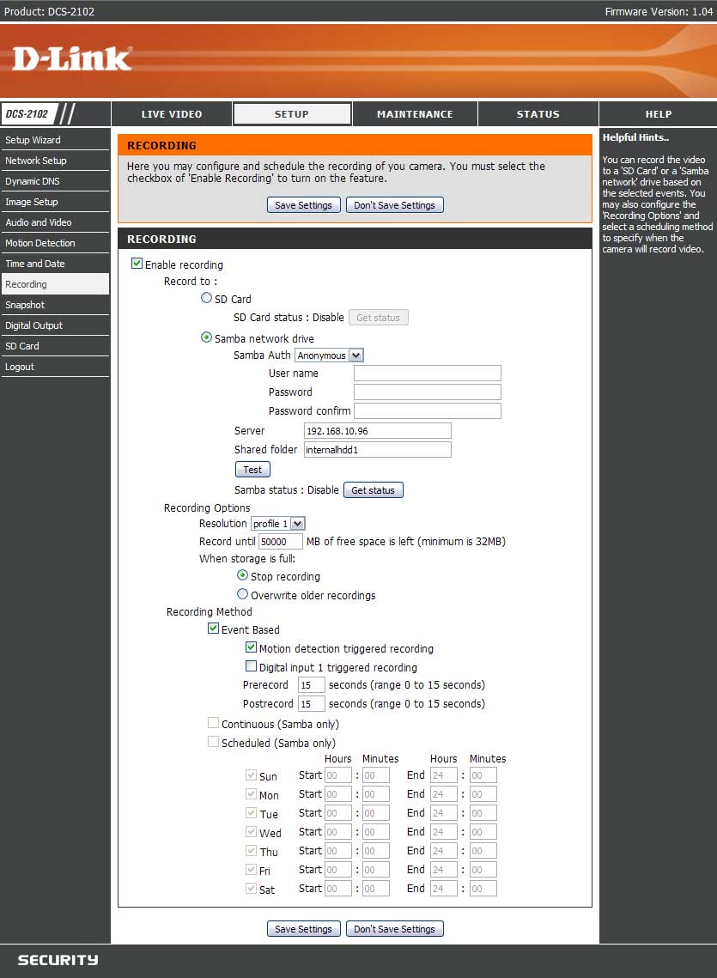Open the Live Video tab
This screenshot has width=717, height=978.
coord(172,114)
